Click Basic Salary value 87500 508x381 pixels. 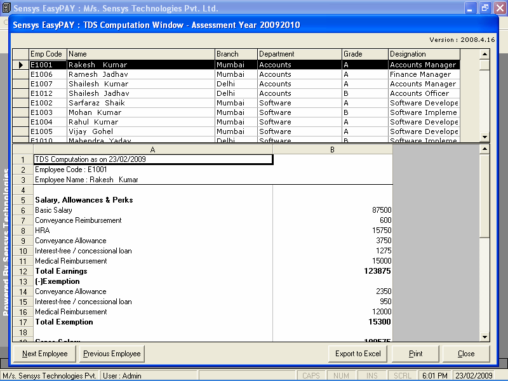pyautogui.click(x=333, y=210)
